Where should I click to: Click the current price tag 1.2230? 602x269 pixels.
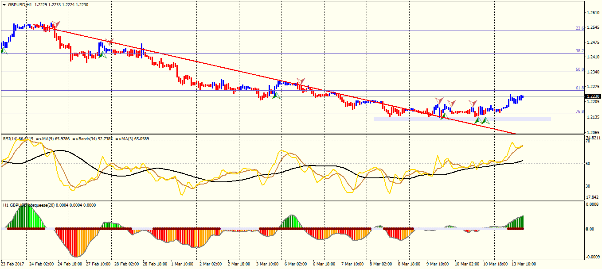click(593, 96)
